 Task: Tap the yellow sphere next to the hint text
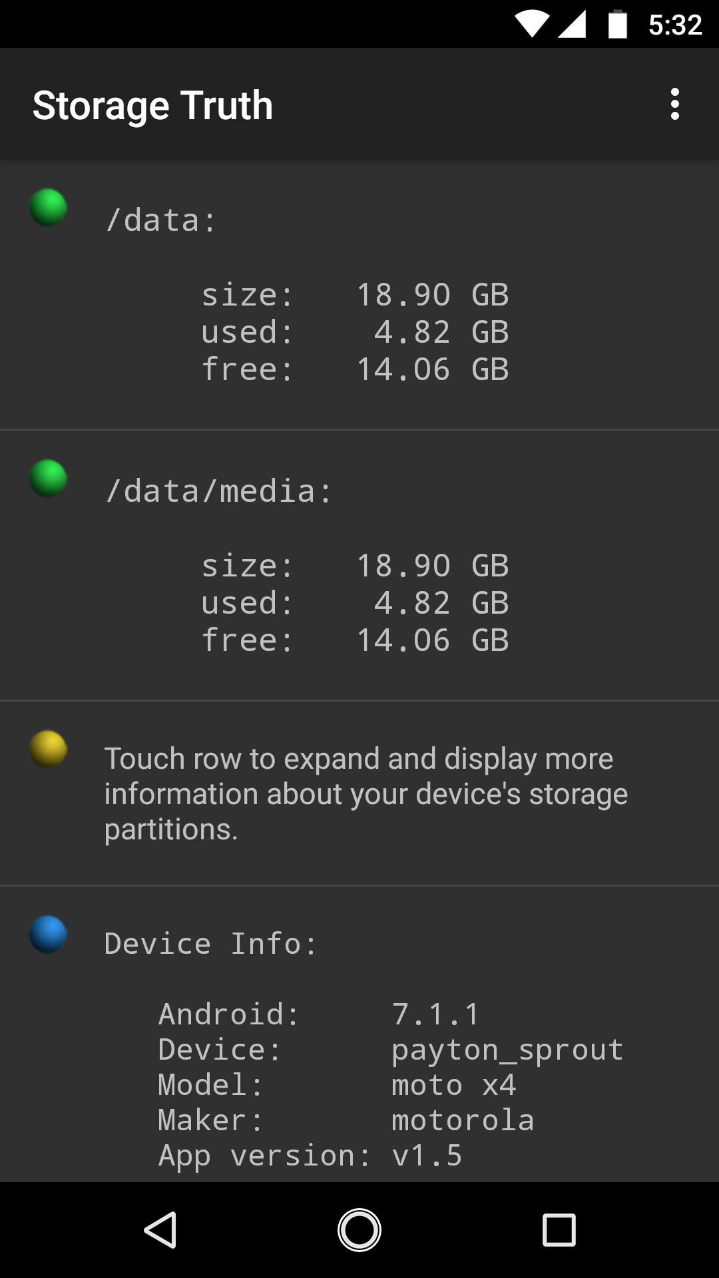(48, 749)
